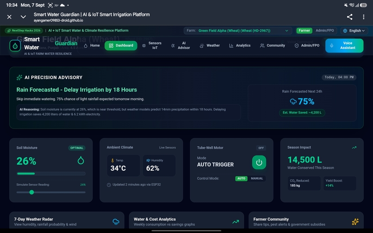373x233 pixels.
Task: Open the Analytics tab
Action: [240, 45]
